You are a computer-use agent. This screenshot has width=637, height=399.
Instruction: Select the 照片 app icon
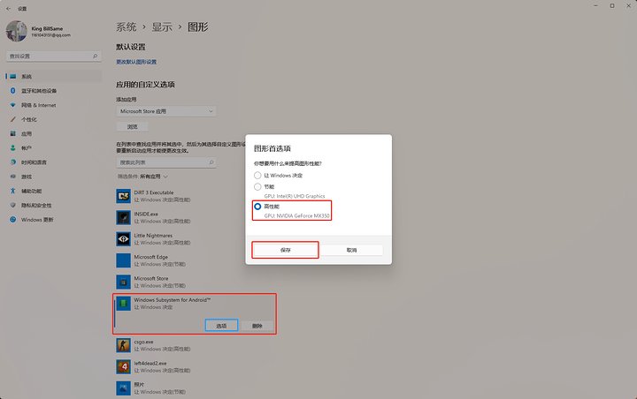123,388
